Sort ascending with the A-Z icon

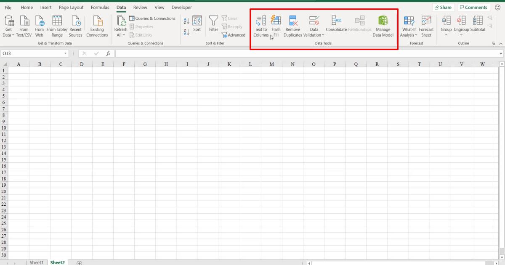(x=186, y=20)
